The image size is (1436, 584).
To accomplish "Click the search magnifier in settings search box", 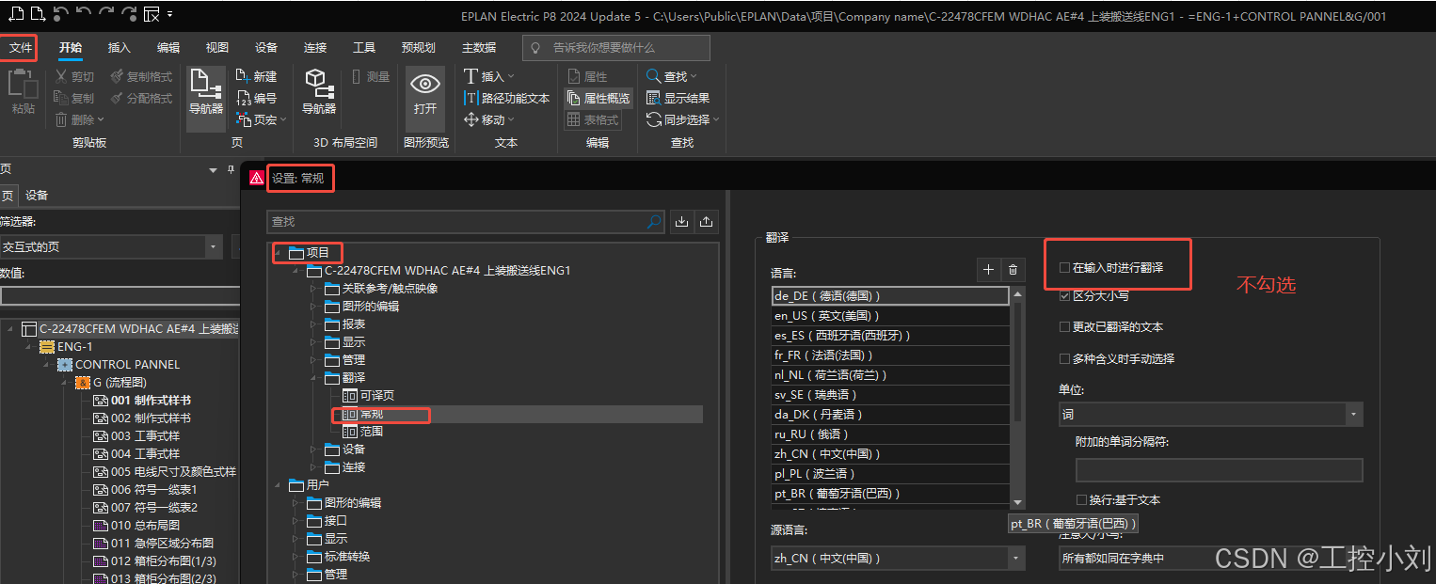I will click(654, 222).
